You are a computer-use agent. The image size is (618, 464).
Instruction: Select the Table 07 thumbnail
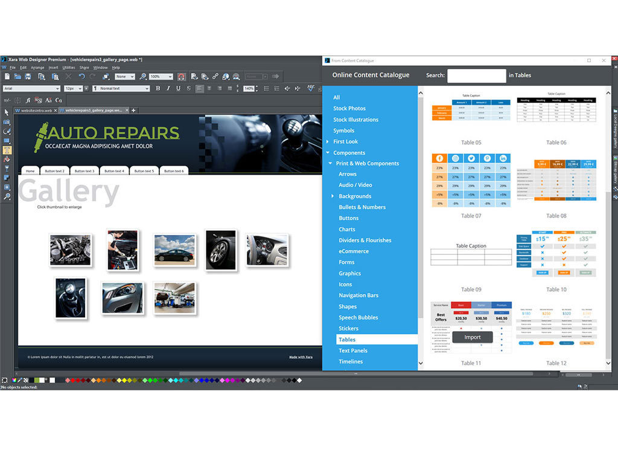pos(471,181)
